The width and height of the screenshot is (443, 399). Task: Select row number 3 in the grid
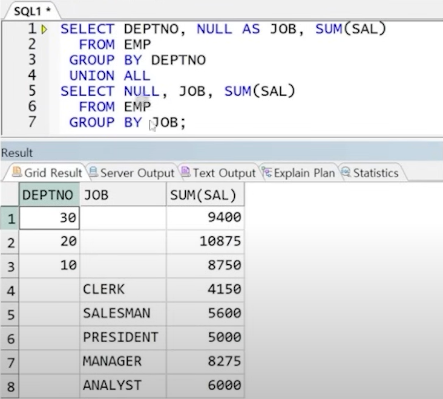point(10,267)
